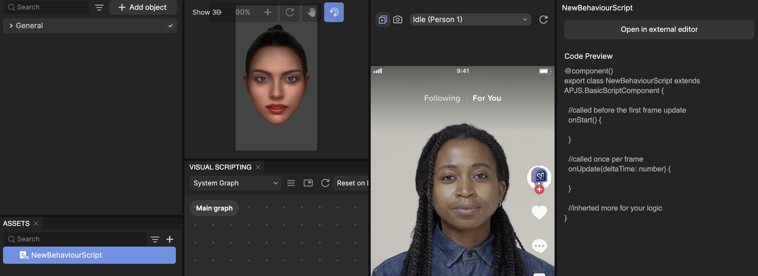Image resolution: width=758 pixels, height=276 pixels.
Task: Refresh the preview panel
Action: point(543,20)
